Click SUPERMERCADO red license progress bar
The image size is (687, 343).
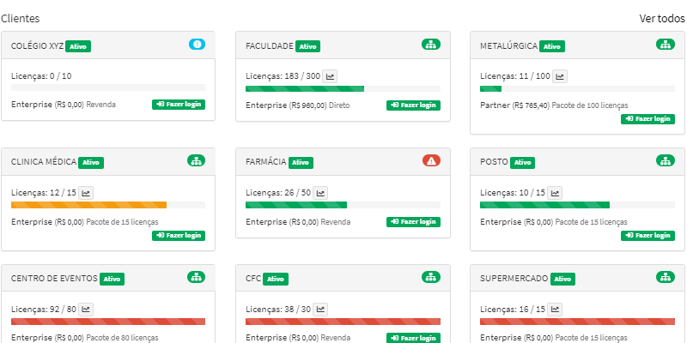[x=577, y=322]
